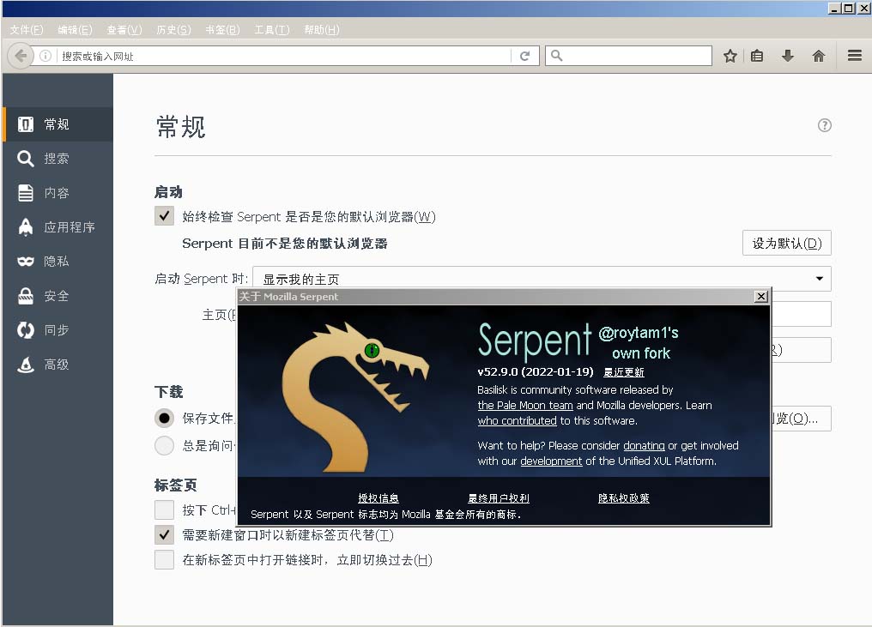Enable 在新标签页中打开链接时立即切换 checkbox
872x627 pixels.
(164, 560)
